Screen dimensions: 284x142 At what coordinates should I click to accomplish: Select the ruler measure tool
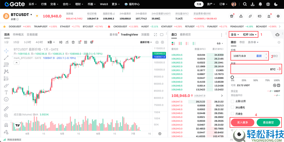coord(6,109)
